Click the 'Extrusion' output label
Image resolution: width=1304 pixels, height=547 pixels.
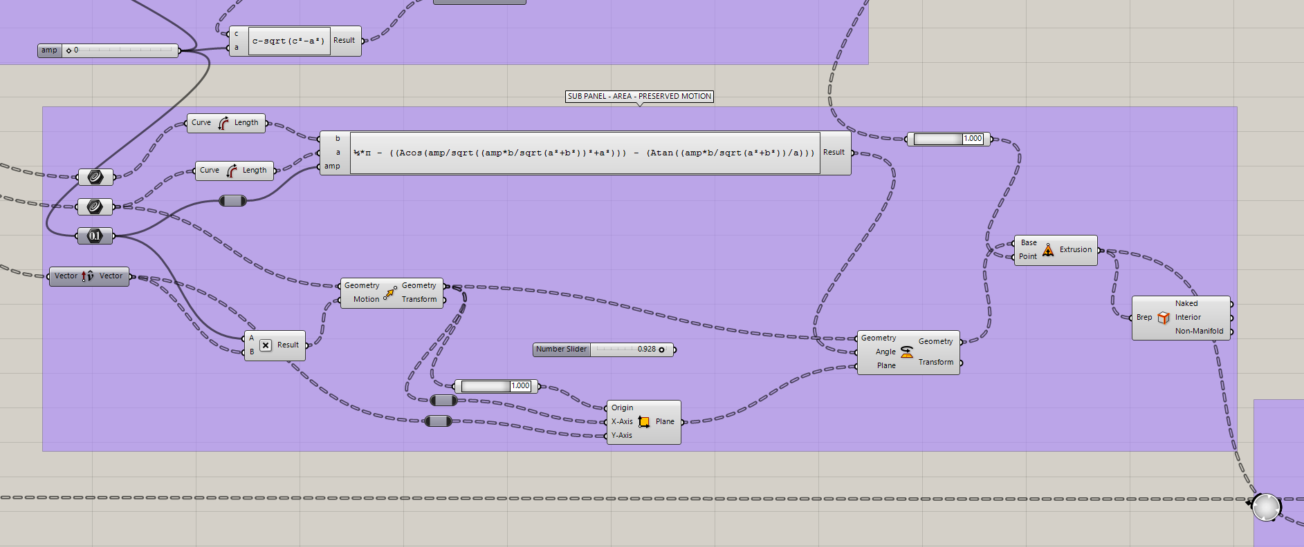pos(1076,250)
